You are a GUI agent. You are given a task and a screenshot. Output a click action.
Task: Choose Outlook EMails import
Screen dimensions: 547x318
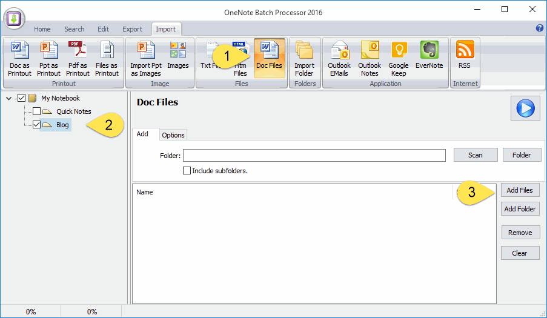pos(339,58)
